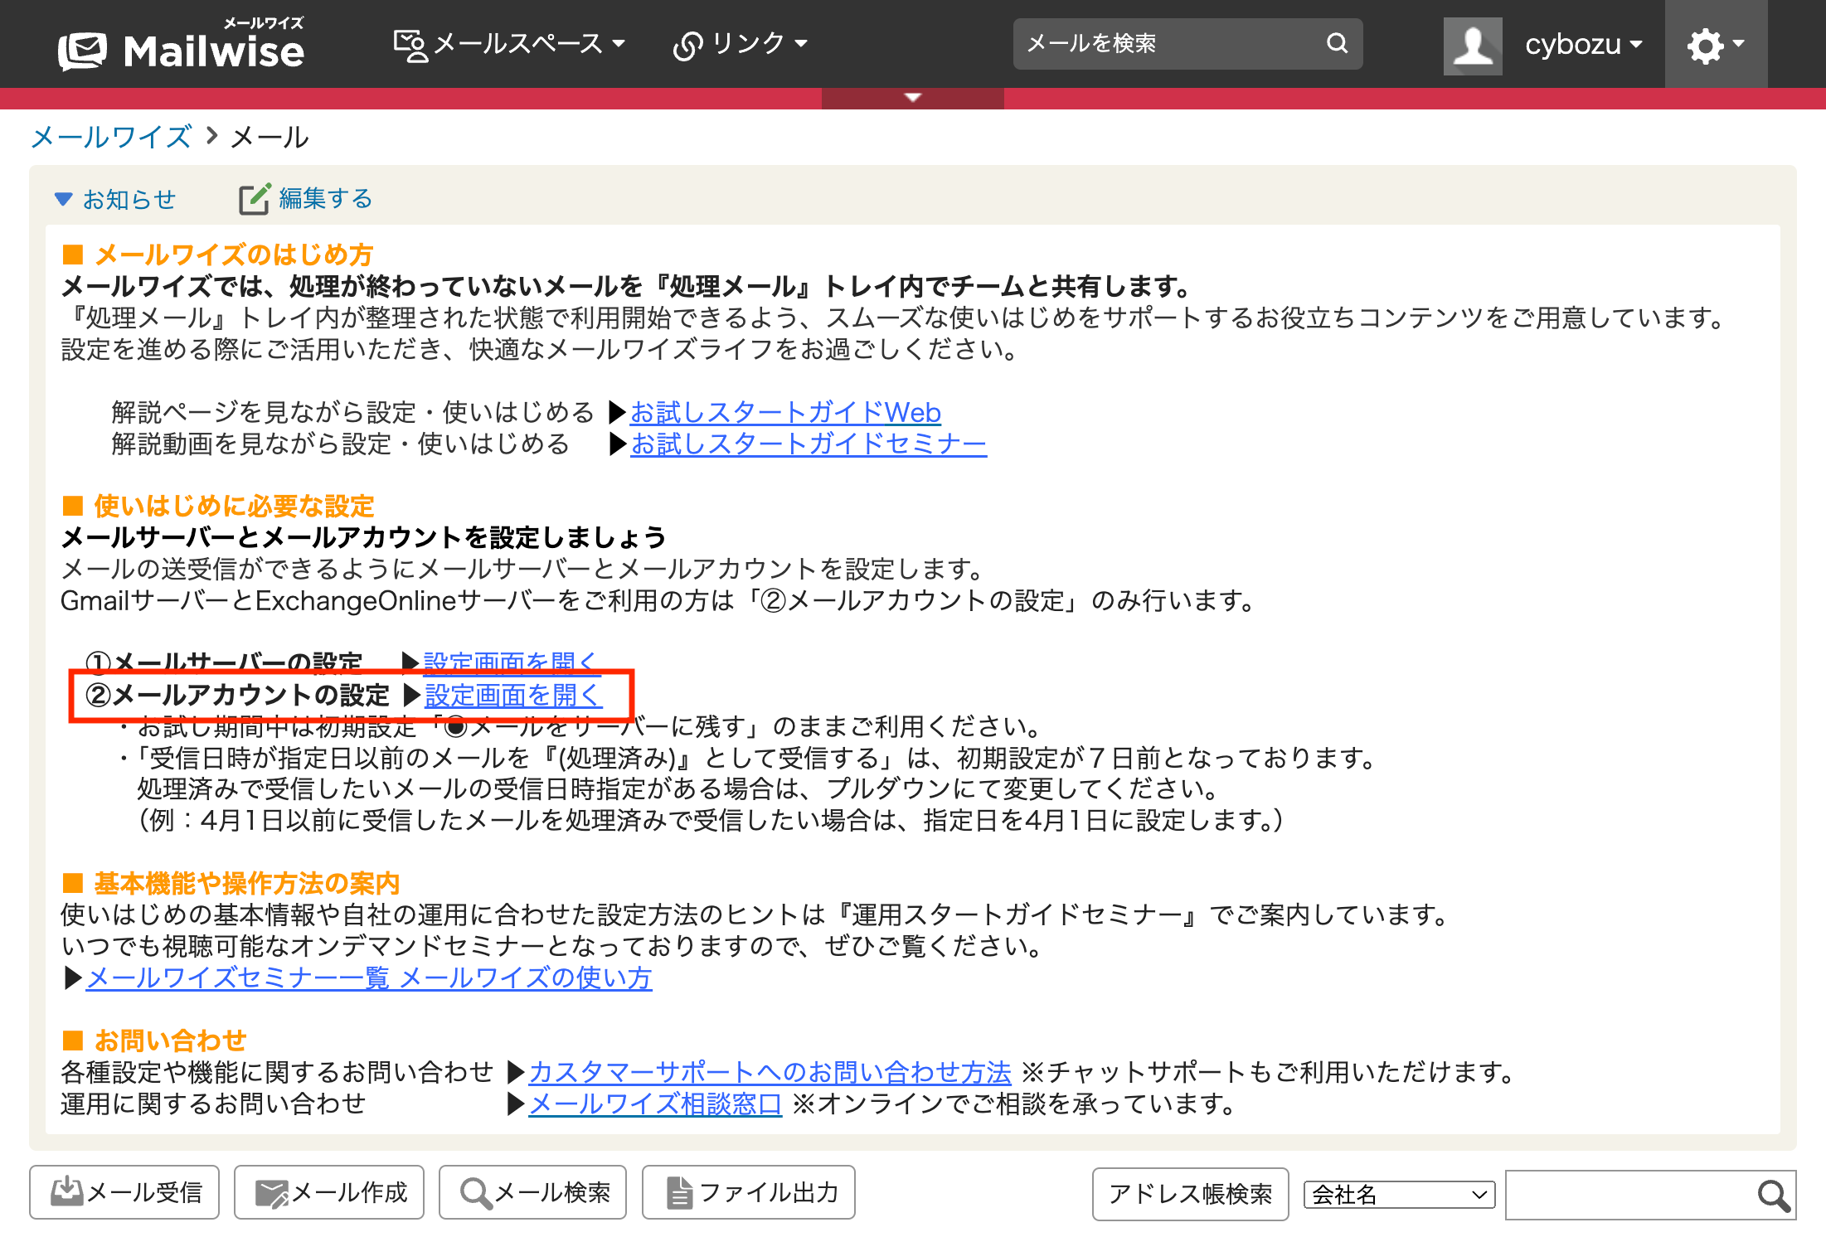Screen dimensions: 1826x1237
Task: Click the メールワイズのはじめ方 heading
Action: pyautogui.click(x=234, y=255)
